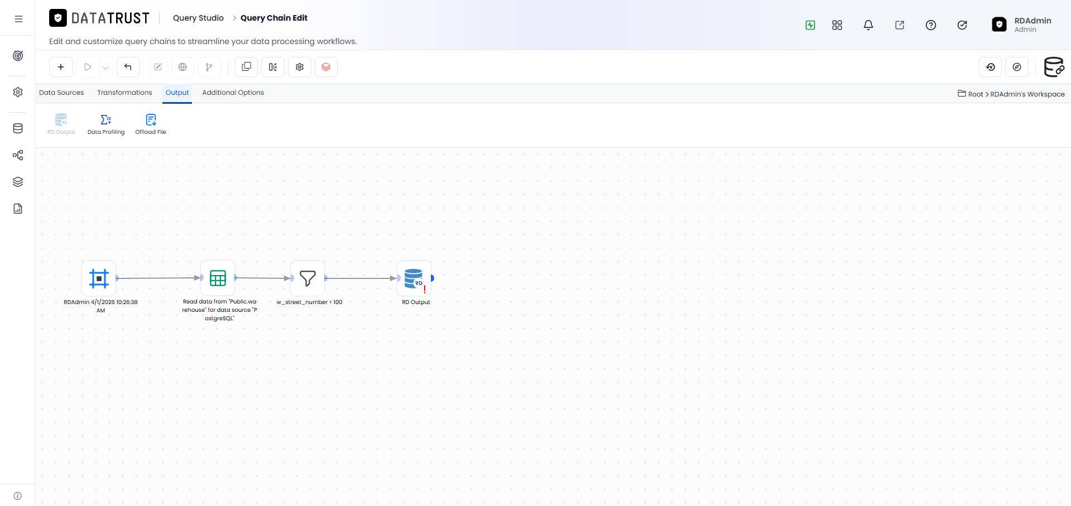
Task: Click the red layers toolbar button
Action: [x=326, y=67]
